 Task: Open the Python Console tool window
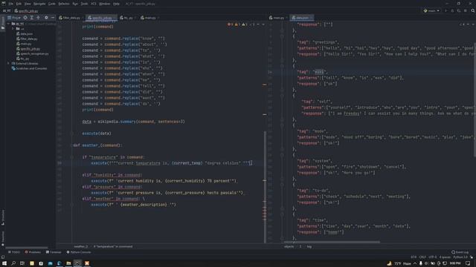(79, 252)
